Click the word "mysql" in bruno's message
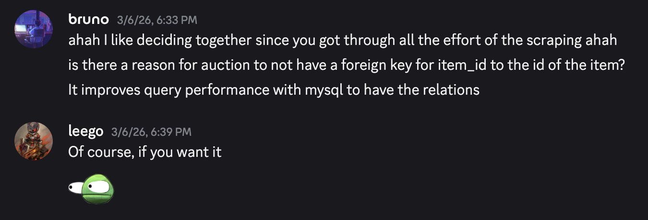The width and height of the screenshot is (648, 220). point(324,89)
